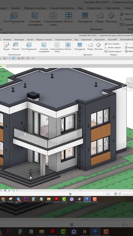The width and height of the screenshot is (133, 236).
Task: Select the Пандус (Ramp) tool
Action: pyautogui.click(x=90, y=46)
